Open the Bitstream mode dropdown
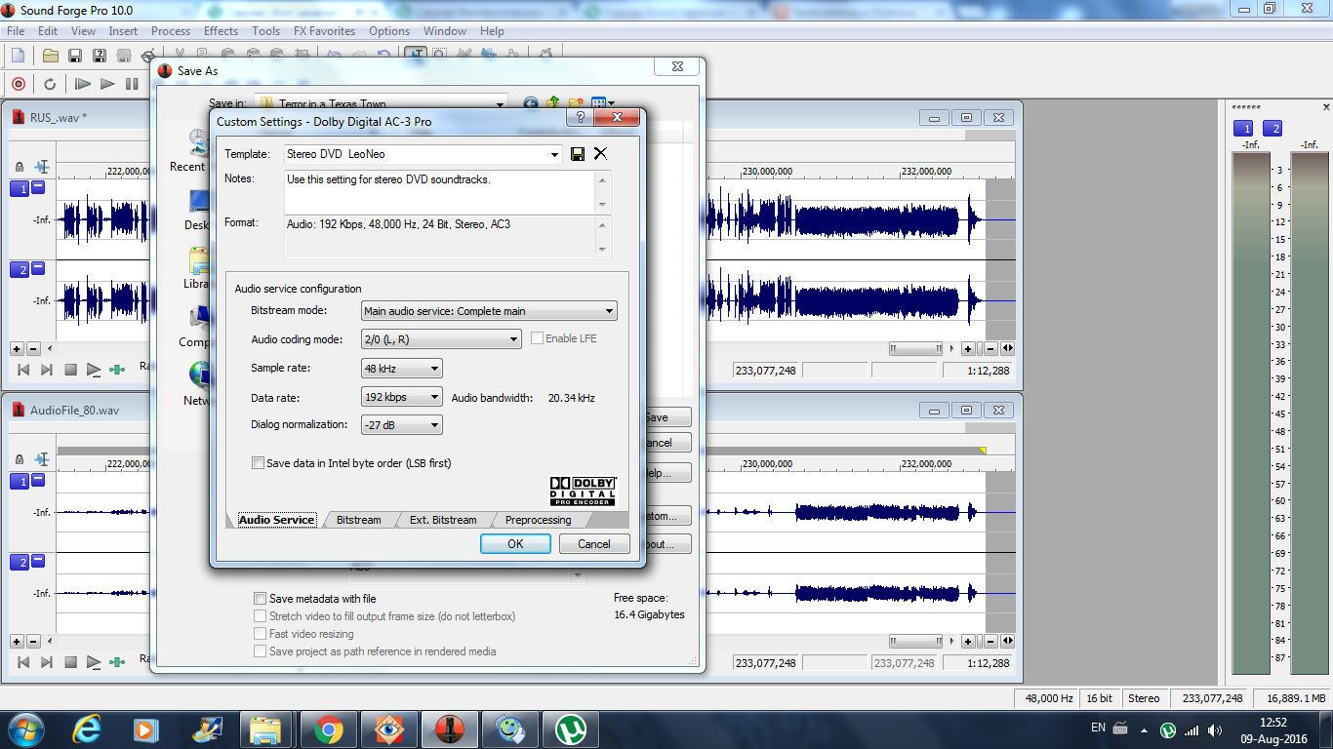This screenshot has width=1333, height=749. click(x=610, y=311)
